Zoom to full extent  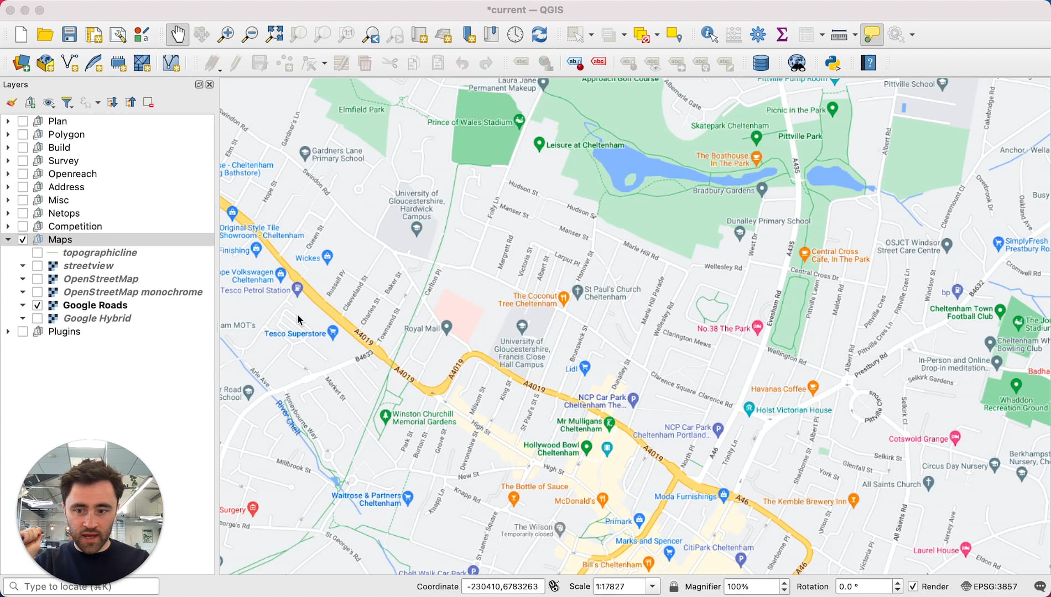[x=274, y=34]
